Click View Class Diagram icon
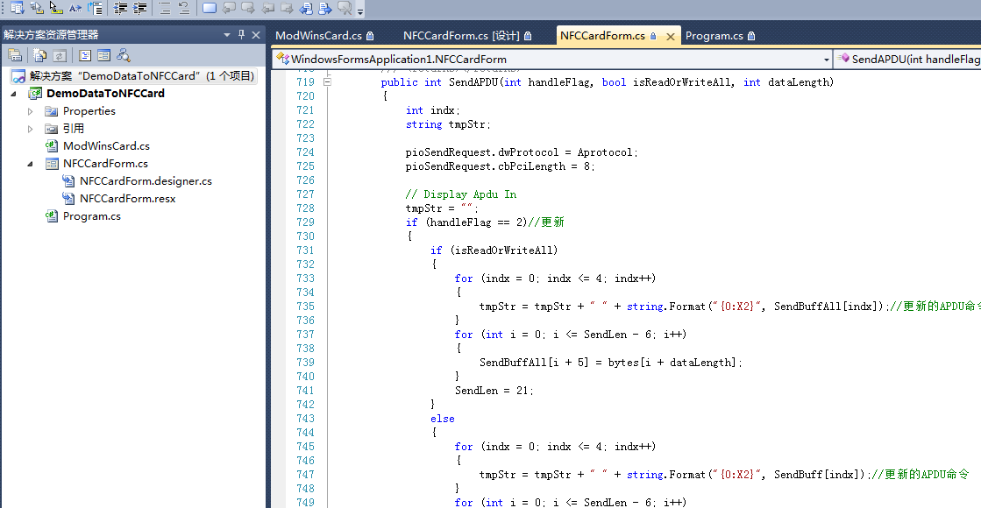Image resolution: width=981 pixels, height=508 pixels. point(124,55)
